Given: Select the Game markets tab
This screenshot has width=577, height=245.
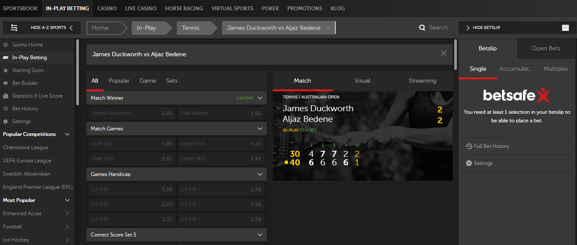Looking at the screenshot, I should [x=148, y=81].
